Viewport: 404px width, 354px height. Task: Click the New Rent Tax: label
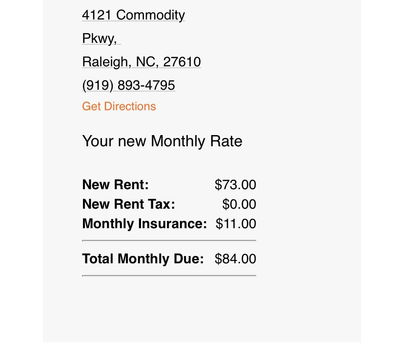pos(128,204)
